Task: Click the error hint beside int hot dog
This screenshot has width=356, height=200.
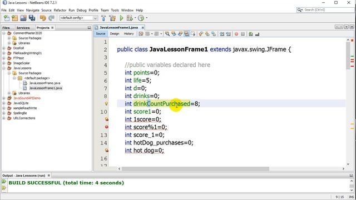Action: pos(106,150)
